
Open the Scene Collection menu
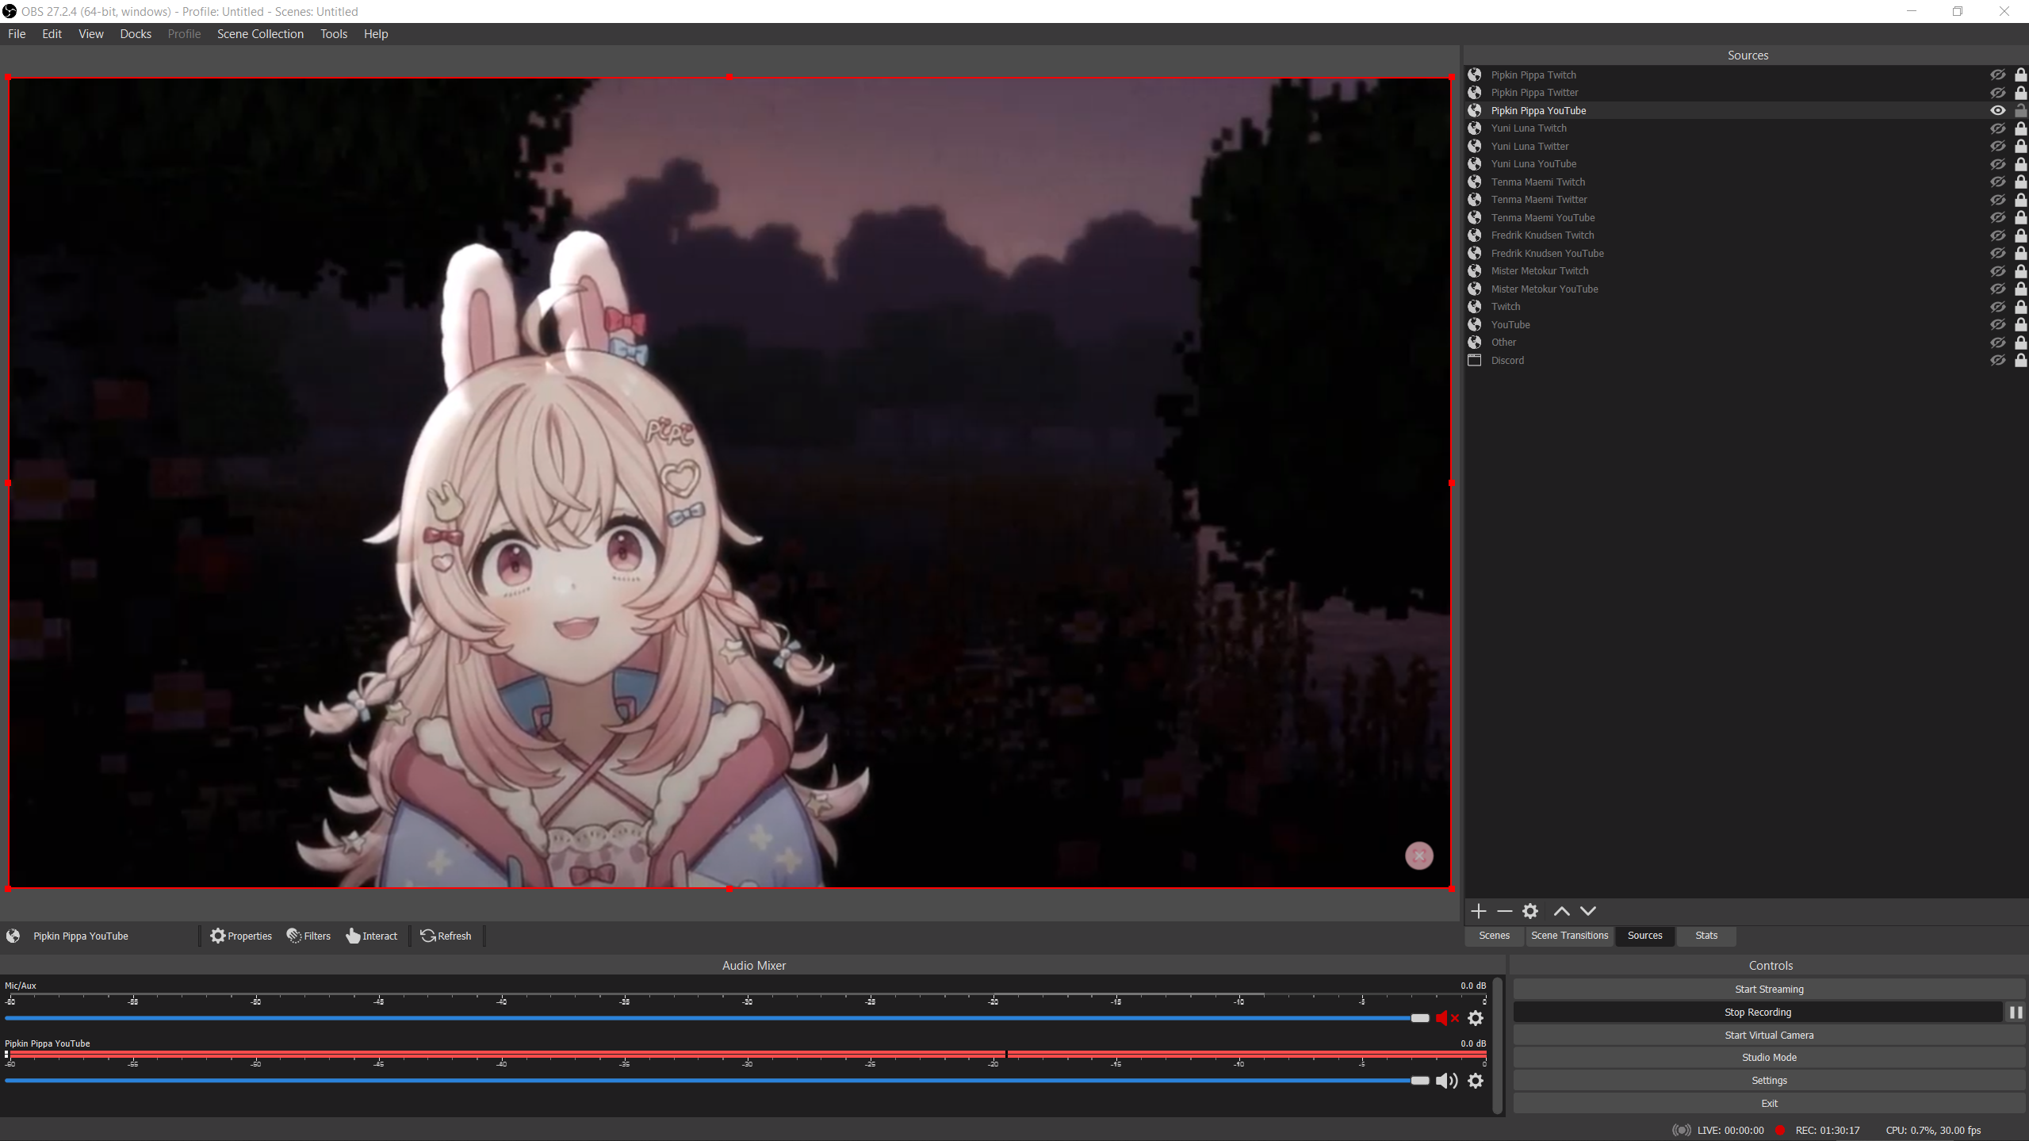260,34
